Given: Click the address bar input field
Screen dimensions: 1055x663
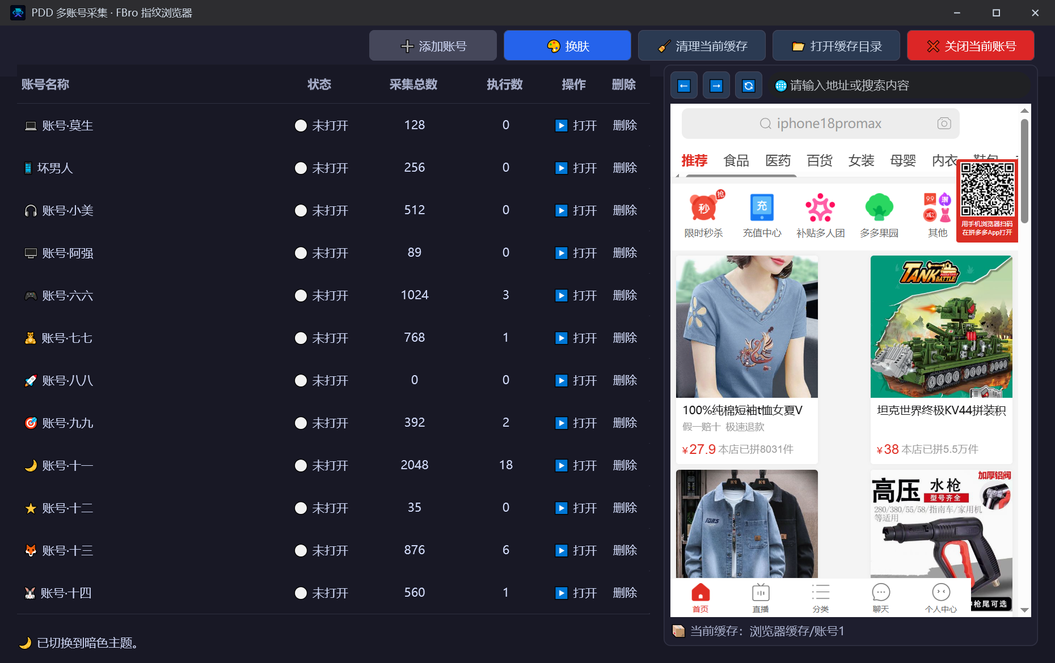Looking at the screenshot, I should [899, 86].
